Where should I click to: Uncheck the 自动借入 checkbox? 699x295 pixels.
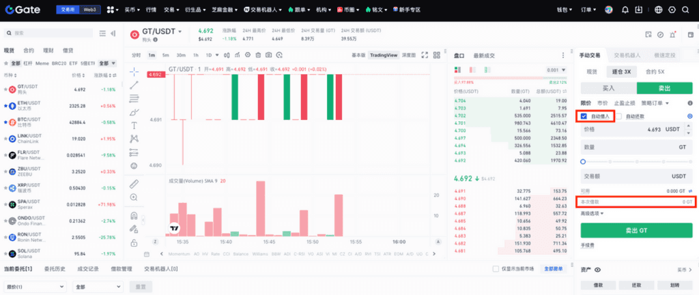[584, 117]
